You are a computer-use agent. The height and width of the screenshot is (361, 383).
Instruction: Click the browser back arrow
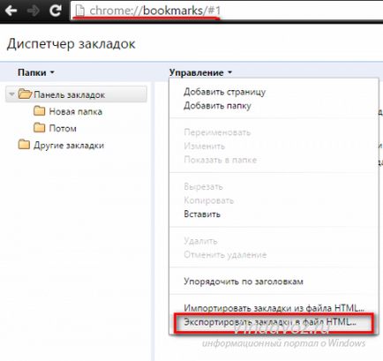pos(11,11)
